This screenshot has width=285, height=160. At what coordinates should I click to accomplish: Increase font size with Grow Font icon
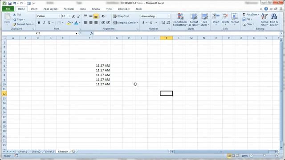[x=73, y=16]
